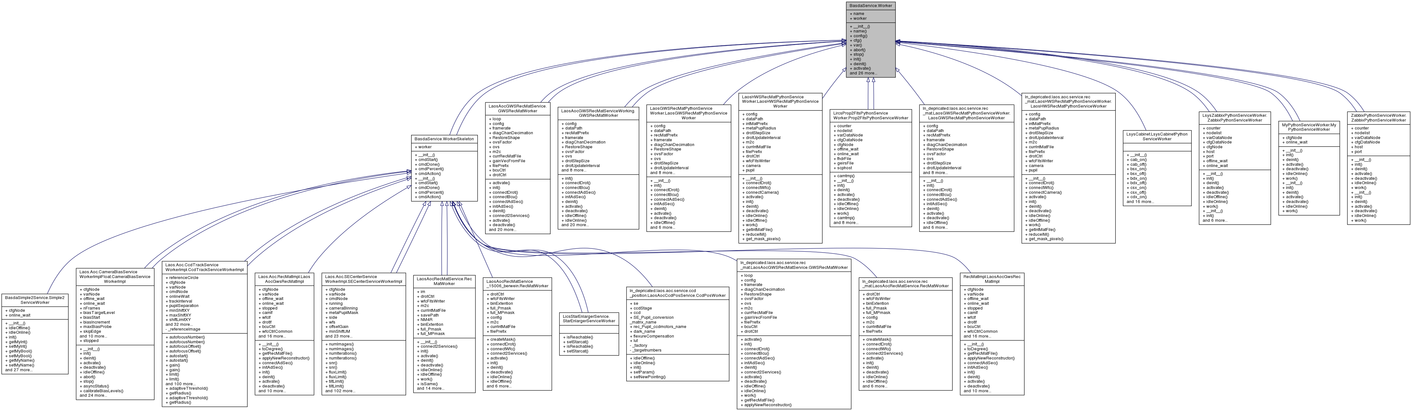This screenshot has height=411, width=1412.
Task: Open LsysCabinet.LsysCabinetPythonServiceWorker node title
Action: (1156, 136)
